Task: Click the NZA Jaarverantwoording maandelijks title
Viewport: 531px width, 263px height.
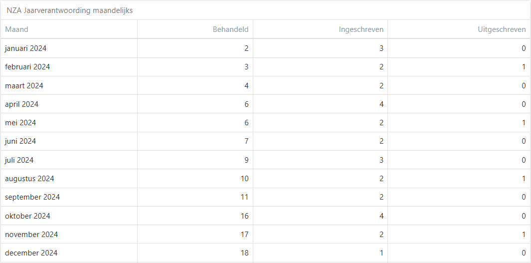Action: [x=70, y=10]
